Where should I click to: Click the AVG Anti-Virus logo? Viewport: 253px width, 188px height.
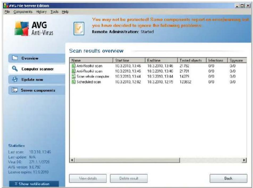tap(34, 28)
